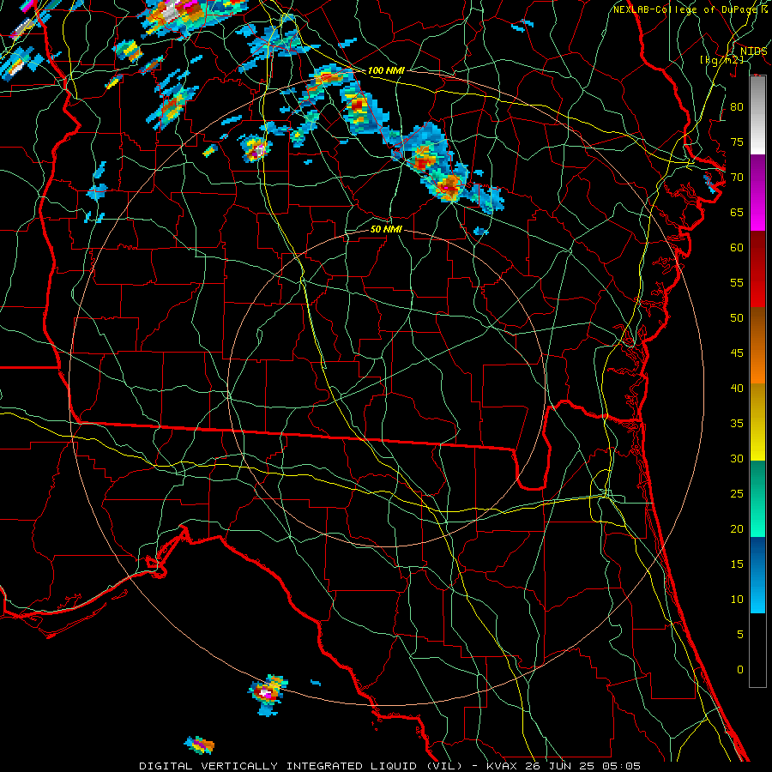Image resolution: width=772 pixels, height=772 pixels.
Task: Click the 55 value on the color scale
Action: coord(737,282)
